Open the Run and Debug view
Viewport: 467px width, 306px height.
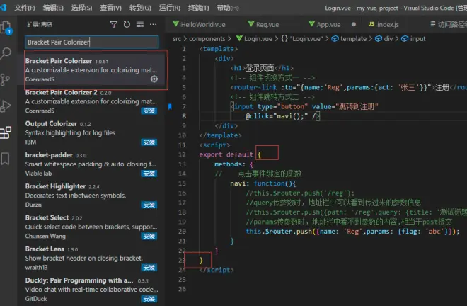click(6, 106)
